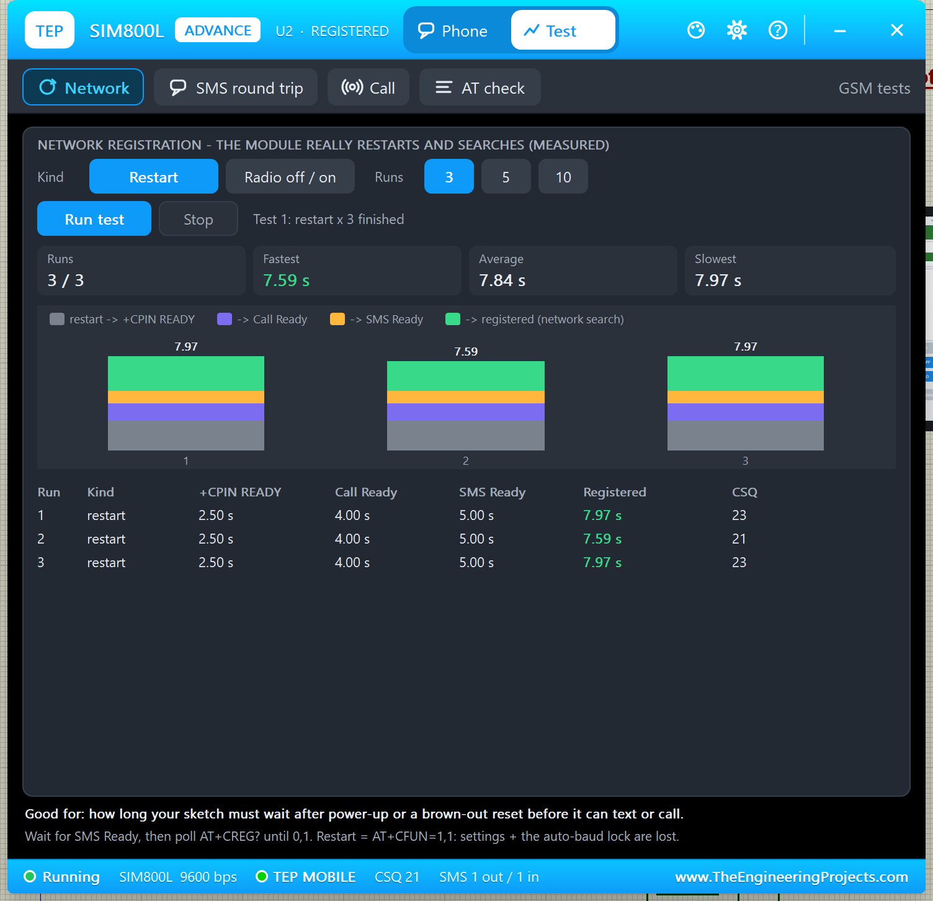933x901 pixels.
Task: Open the Call test tab
Action: 368,87
